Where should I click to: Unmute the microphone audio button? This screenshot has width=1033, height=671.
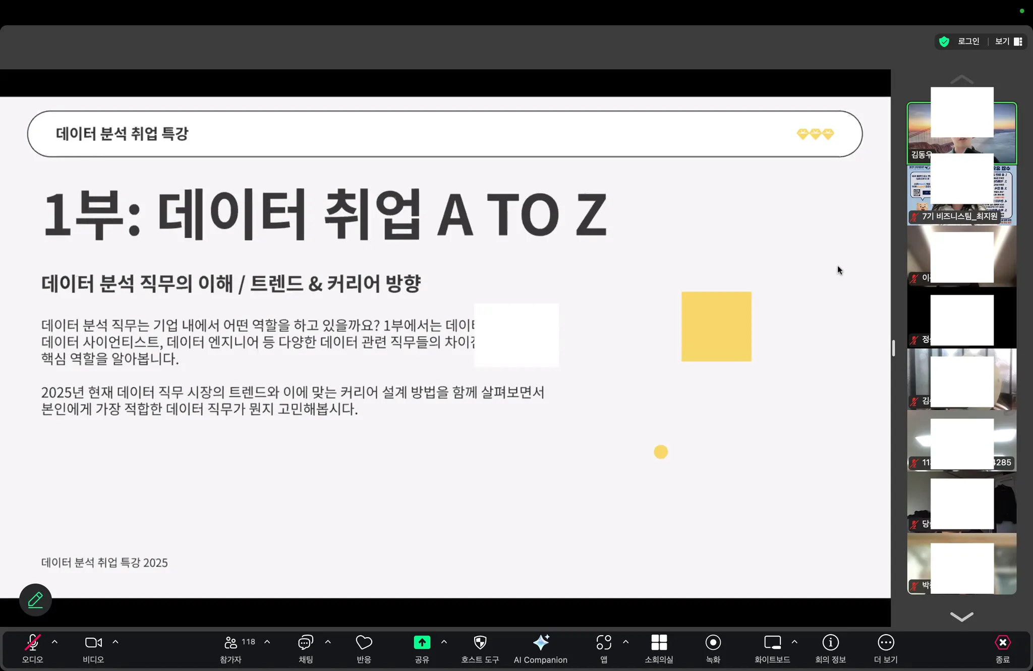[32, 643]
